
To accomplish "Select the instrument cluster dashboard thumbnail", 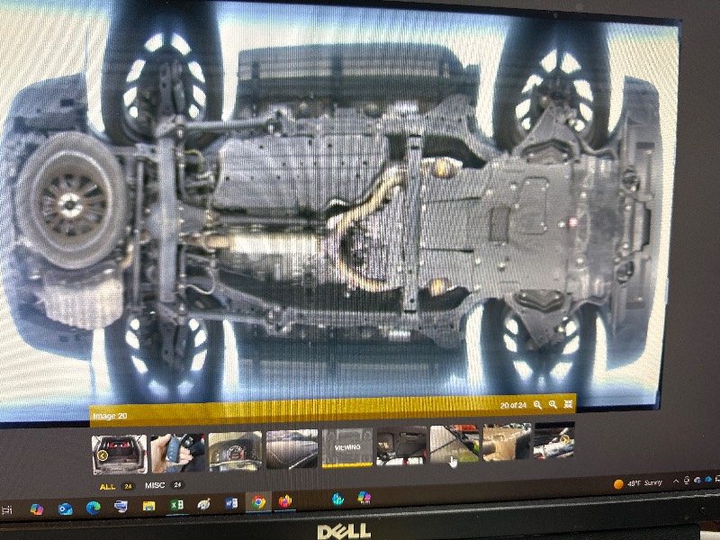I will point(235,451).
